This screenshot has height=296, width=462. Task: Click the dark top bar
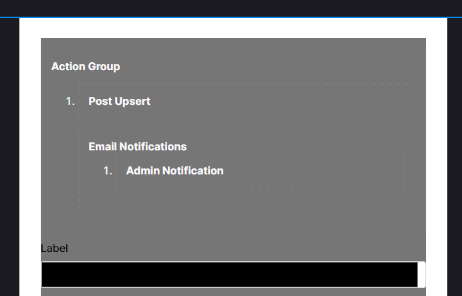tap(231, 8)
